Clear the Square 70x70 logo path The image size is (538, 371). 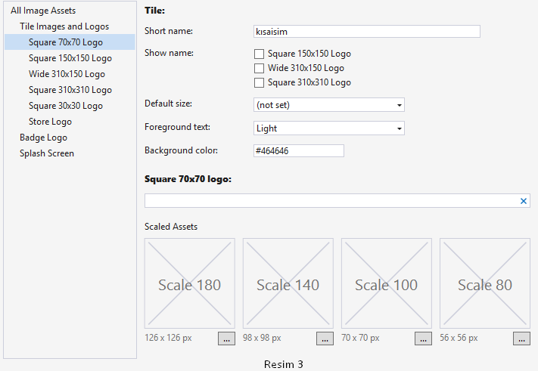click(x=524, y=201)
